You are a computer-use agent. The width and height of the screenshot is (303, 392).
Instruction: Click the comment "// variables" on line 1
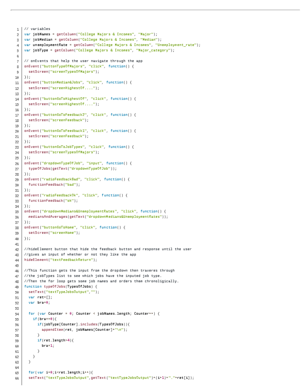(x=37, y=29)
